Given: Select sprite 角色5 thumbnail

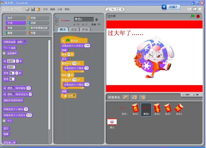Looking at the screenshot, I should 146,110.
